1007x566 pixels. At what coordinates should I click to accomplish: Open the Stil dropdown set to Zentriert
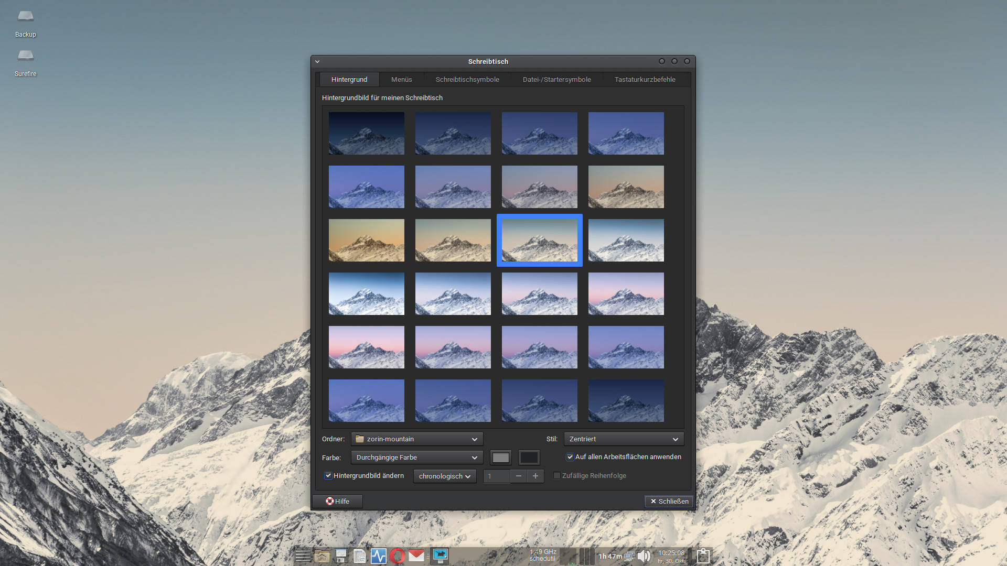[x=624, y=439]
